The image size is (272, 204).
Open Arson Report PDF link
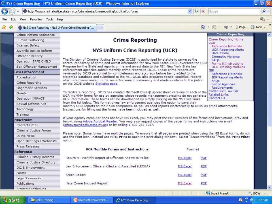click(204, 175)
